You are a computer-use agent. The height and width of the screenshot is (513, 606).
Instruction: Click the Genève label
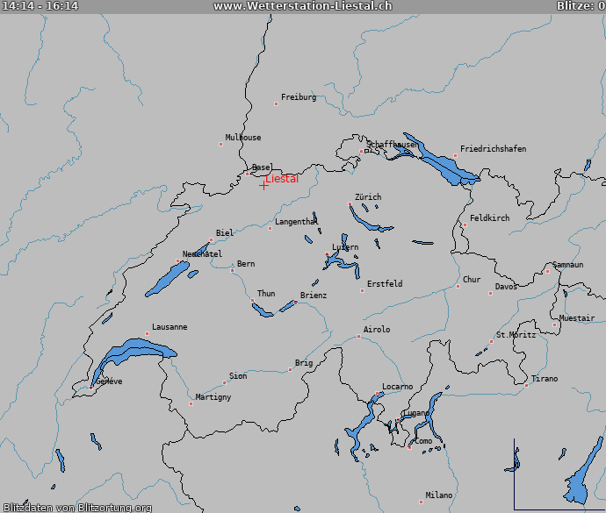(x=109, y=381)
